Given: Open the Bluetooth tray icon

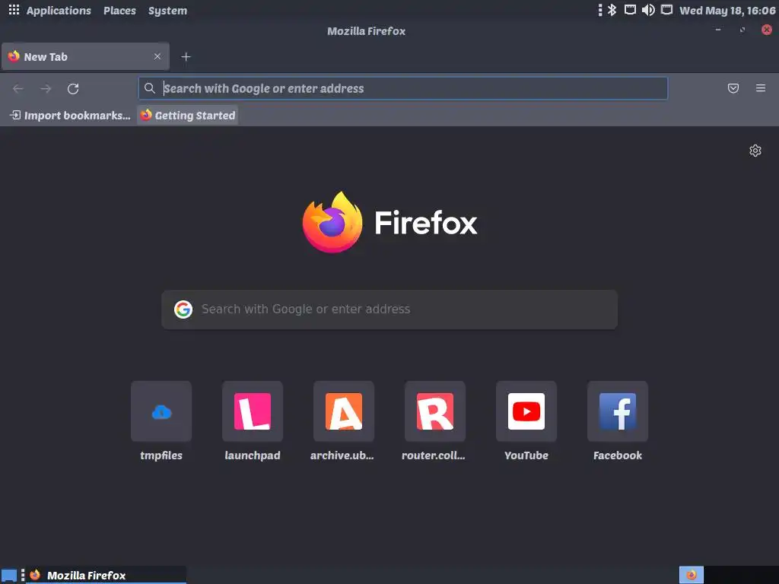Looking at the screenshot, I should [612, 10].
